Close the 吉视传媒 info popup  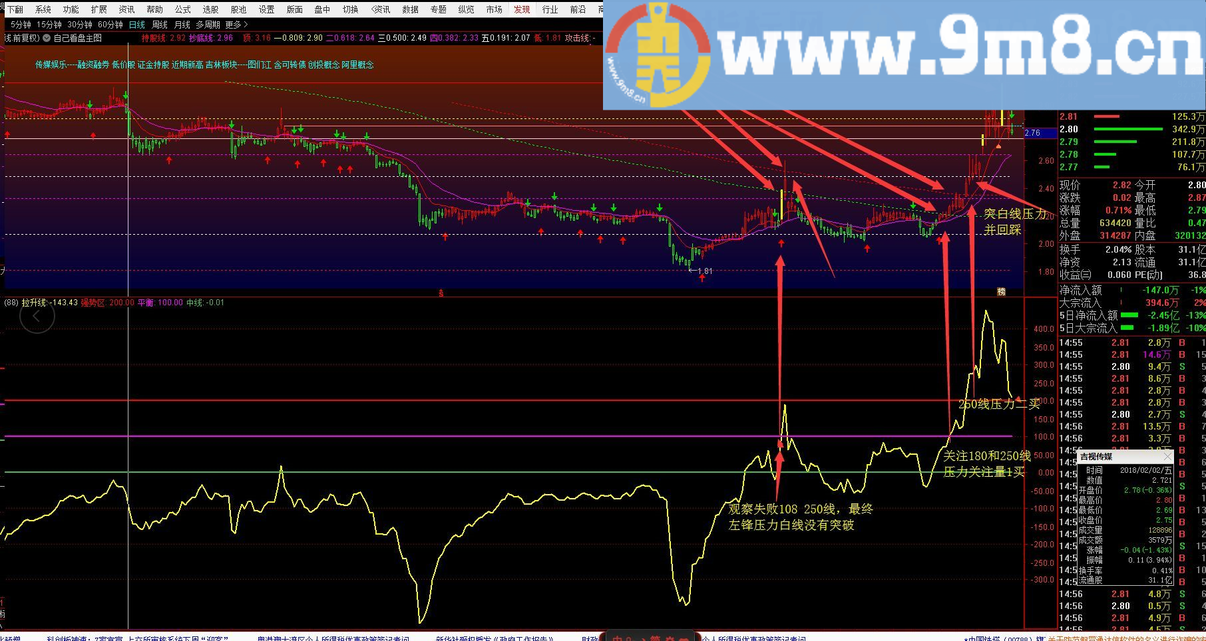(x=1167, y=457)
